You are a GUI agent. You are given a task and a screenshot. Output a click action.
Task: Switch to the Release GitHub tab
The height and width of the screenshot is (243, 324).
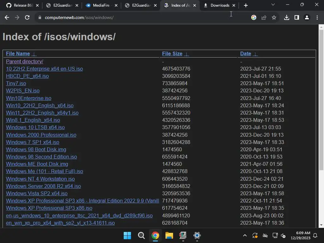(20, 5)
